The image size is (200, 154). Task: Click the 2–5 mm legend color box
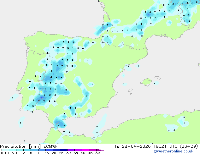point(27,150)
